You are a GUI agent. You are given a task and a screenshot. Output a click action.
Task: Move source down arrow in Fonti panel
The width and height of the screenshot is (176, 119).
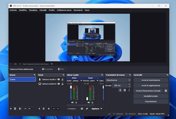pos(58,109)
